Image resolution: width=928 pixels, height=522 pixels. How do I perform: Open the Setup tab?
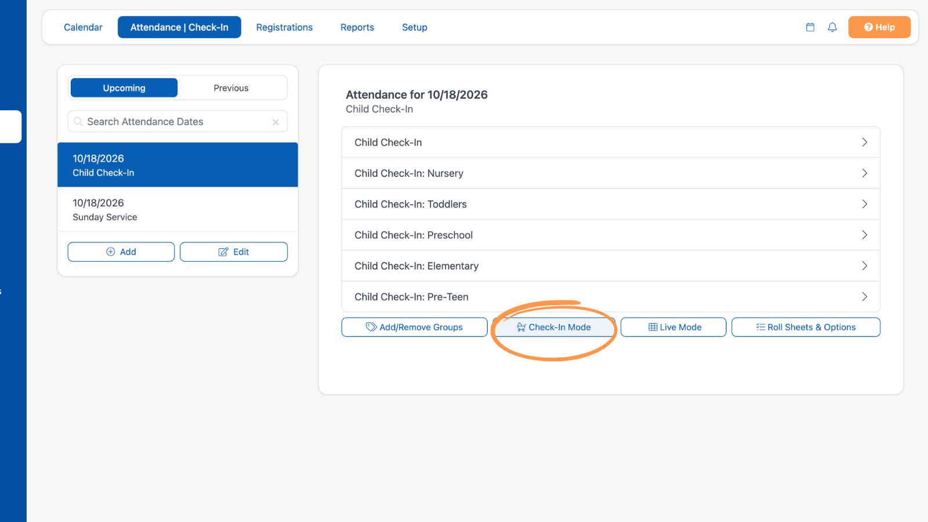pos(415,27)
